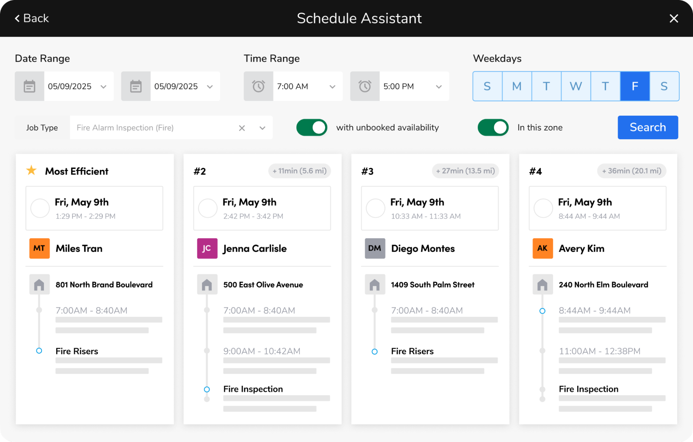Select Avery Kim's 8:44 AM slot radio button

pos(543,208)
